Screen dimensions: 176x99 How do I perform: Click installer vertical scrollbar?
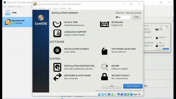[x=143, y=56]
